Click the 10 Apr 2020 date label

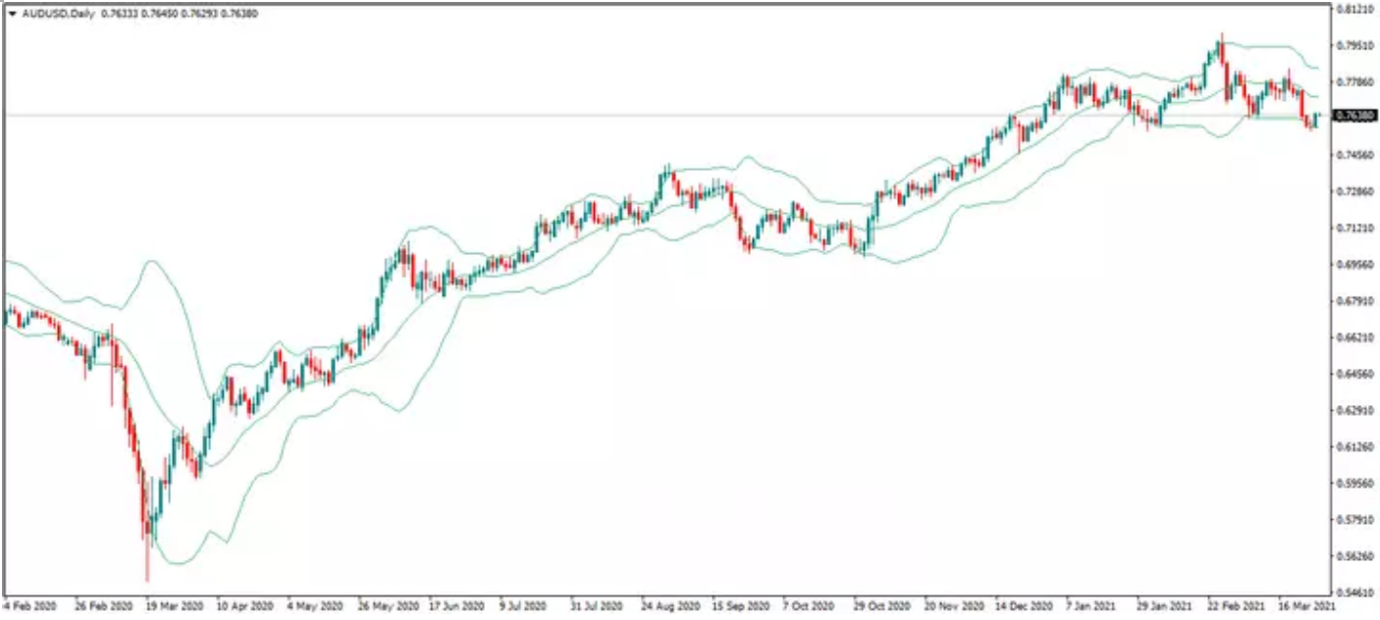point(245,607)
